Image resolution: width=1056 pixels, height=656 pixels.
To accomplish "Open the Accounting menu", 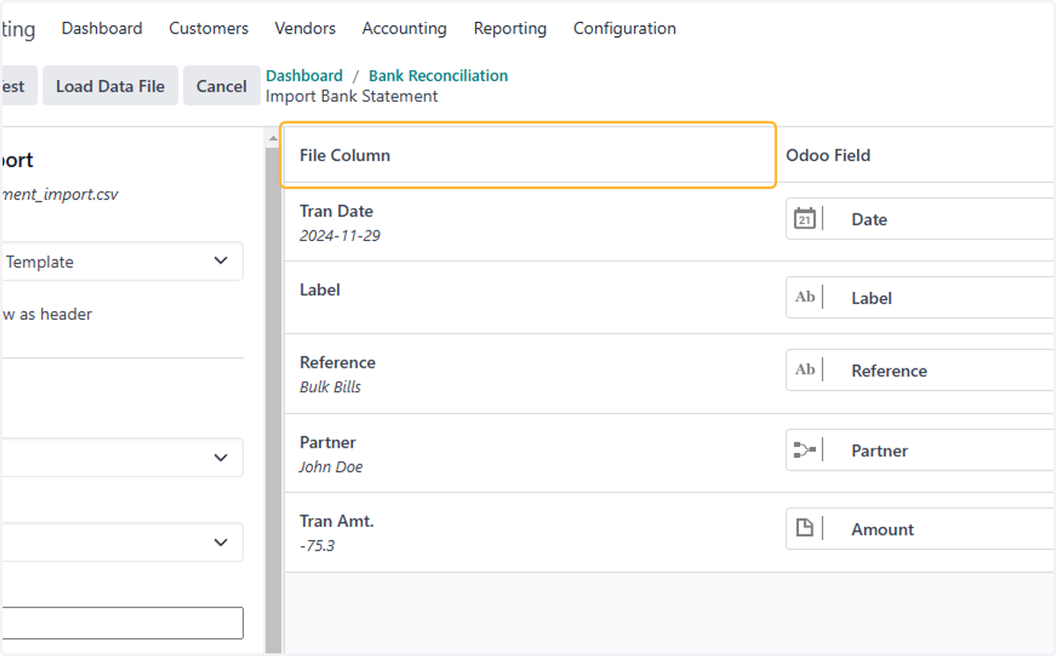I will (405, 28).
